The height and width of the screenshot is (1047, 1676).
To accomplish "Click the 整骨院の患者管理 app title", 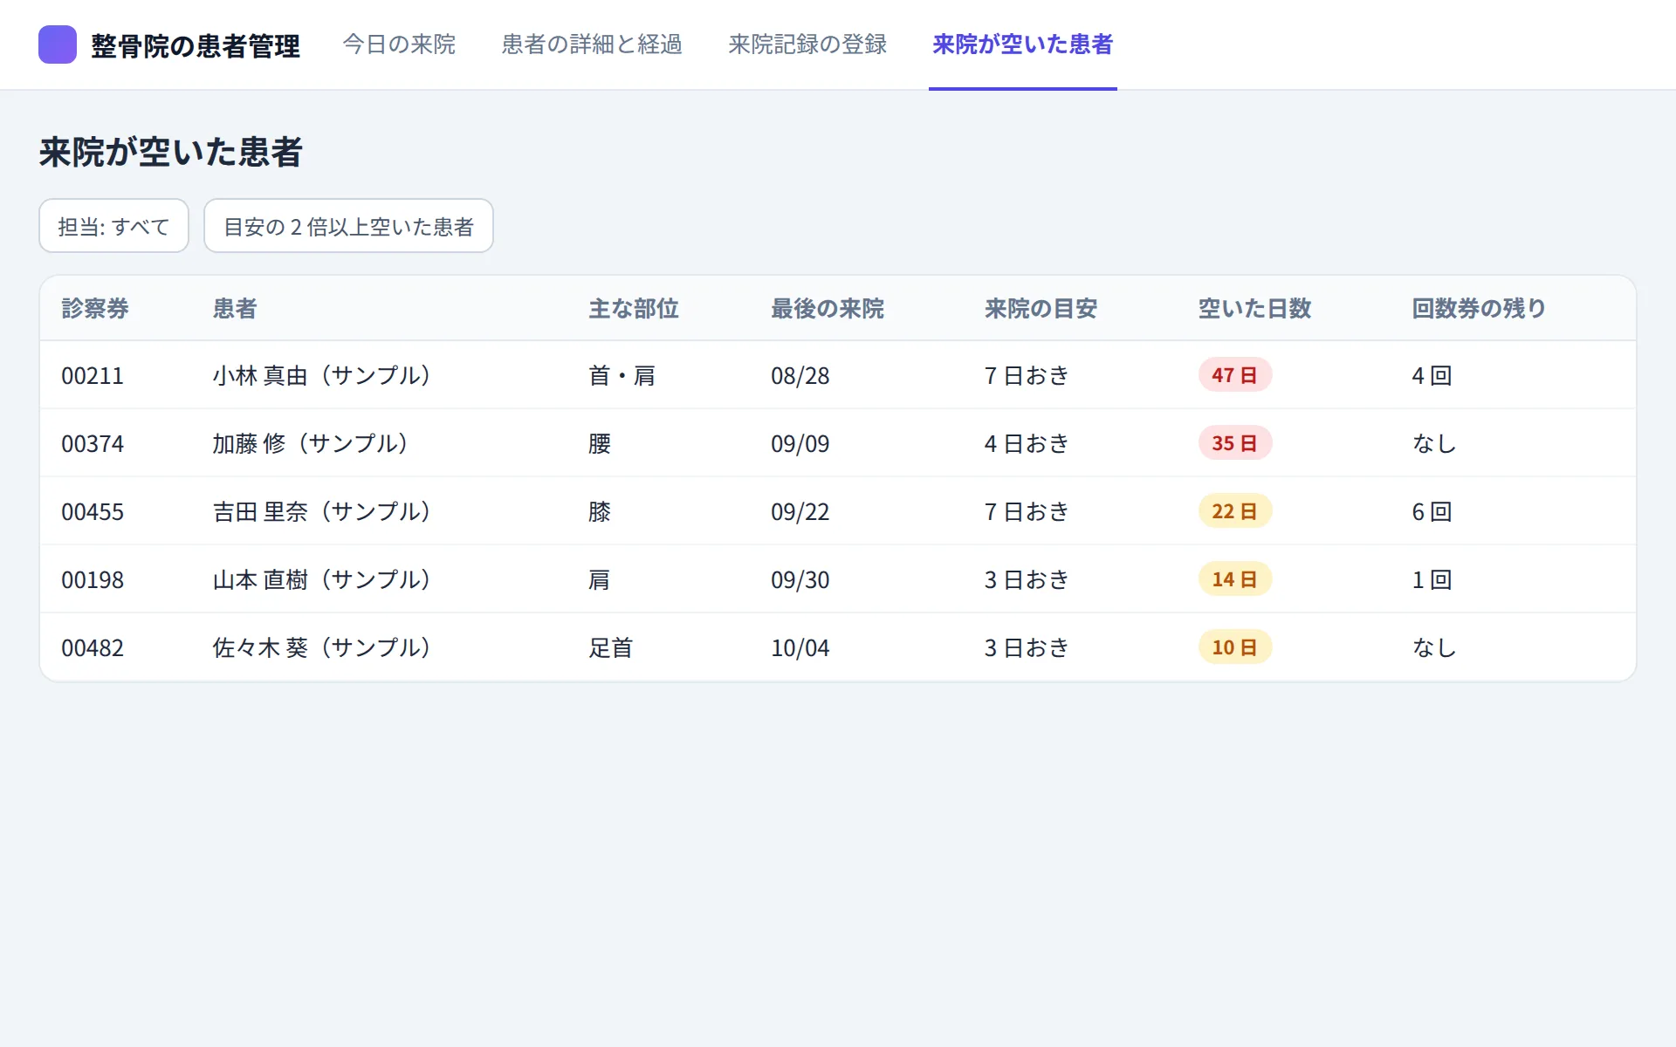I will [x=196, y=45].
